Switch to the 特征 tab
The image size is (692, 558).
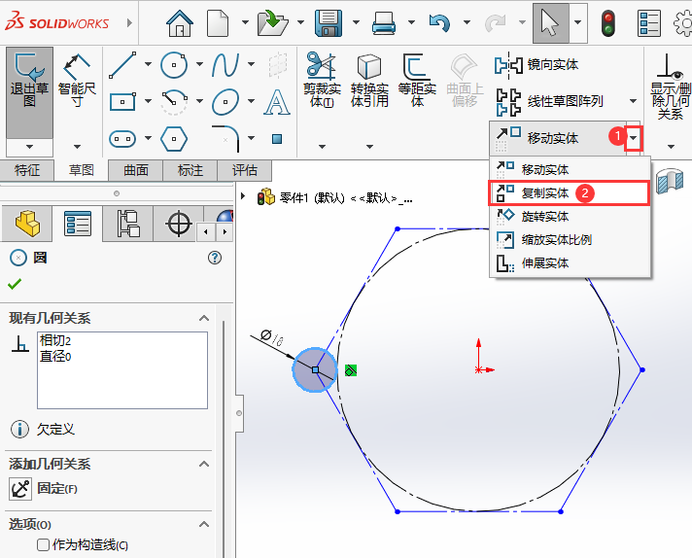(27, 170)
